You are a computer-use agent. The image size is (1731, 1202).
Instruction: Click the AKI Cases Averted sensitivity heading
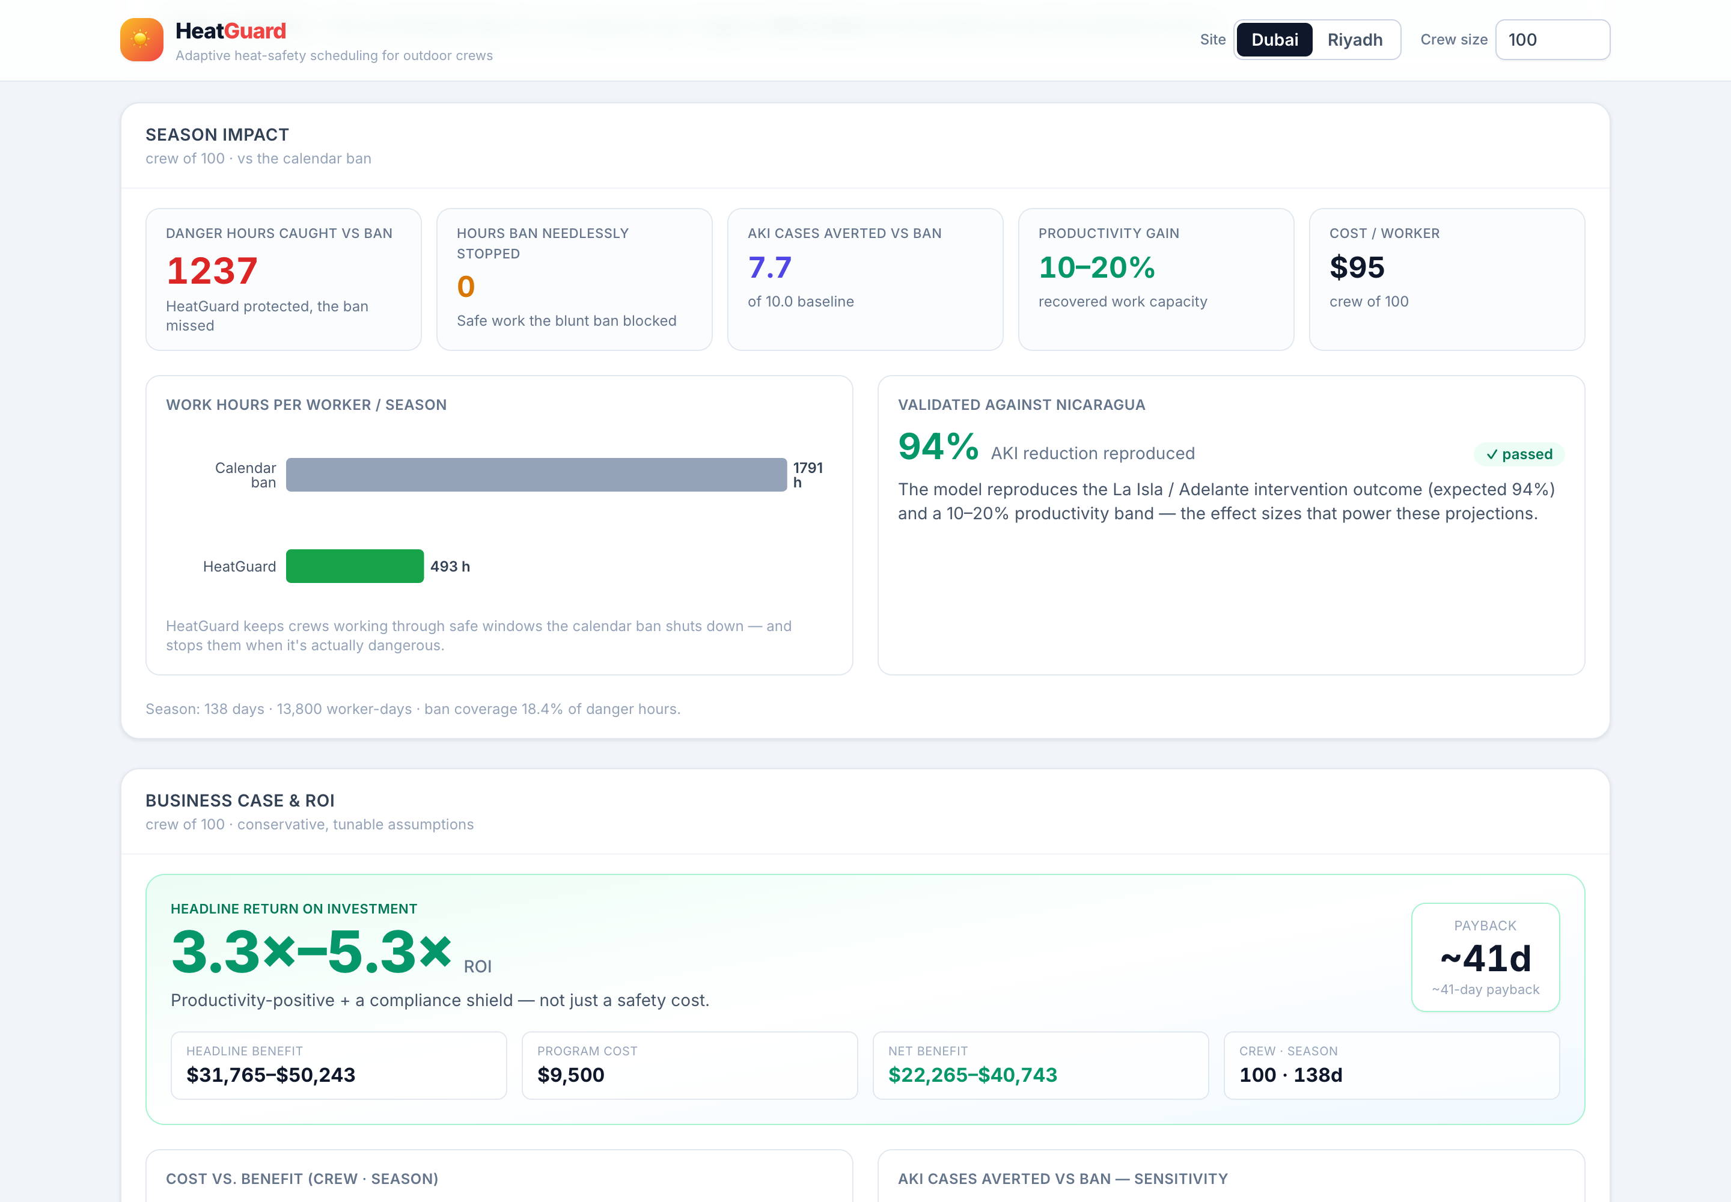point(1063,1179)
